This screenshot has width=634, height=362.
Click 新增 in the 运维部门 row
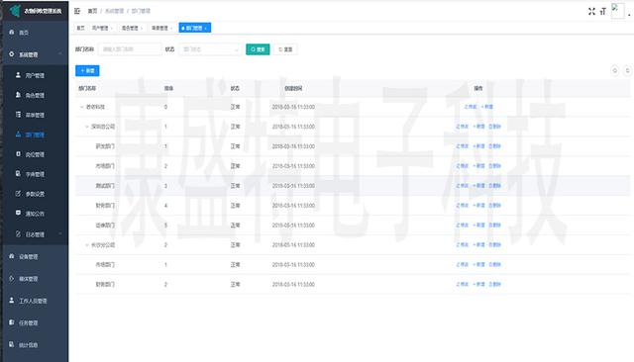coord(478,226)
